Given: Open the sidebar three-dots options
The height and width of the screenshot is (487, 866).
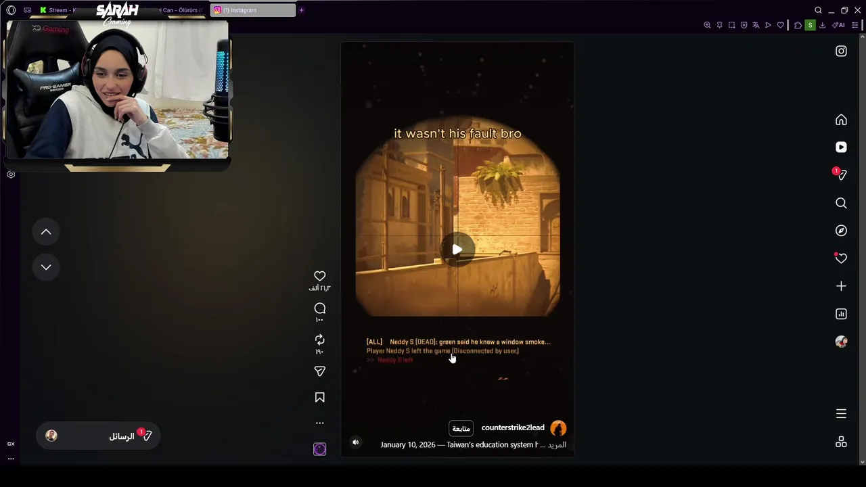Looking at the screenshot, I should [11, 458].
